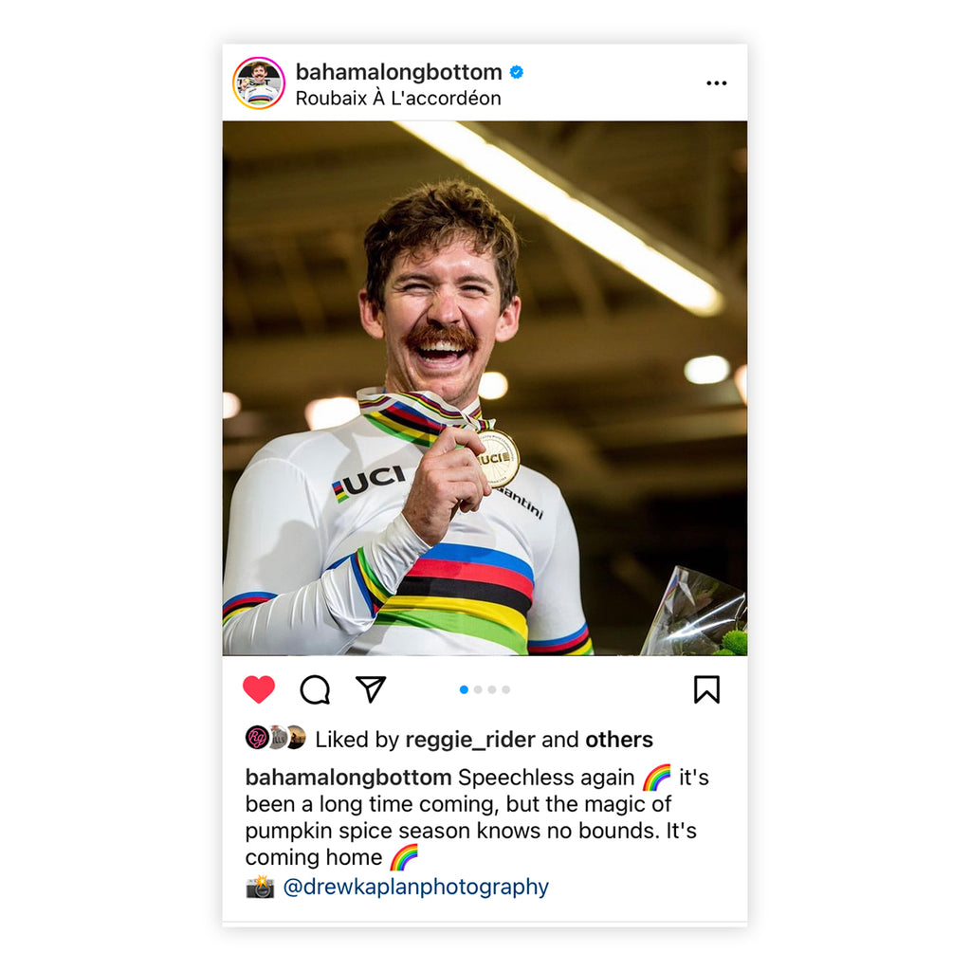970x971 pixels.
Task: Open the bahamalongbottom username in the header
Action: (x=398, y=72)
